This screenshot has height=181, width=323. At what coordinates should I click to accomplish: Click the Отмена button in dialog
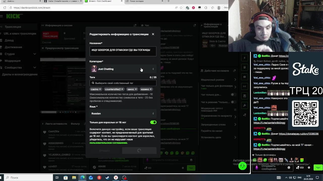coord(104,151)
